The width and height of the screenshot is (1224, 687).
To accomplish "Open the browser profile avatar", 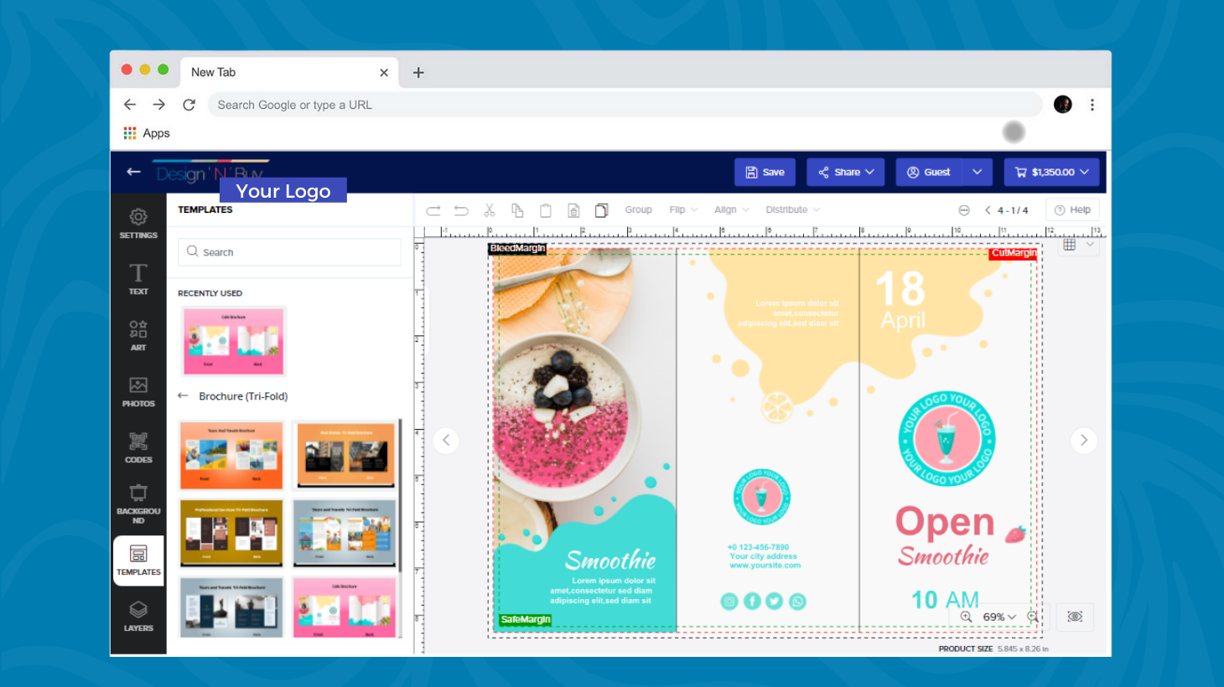I will [1063, 105].
